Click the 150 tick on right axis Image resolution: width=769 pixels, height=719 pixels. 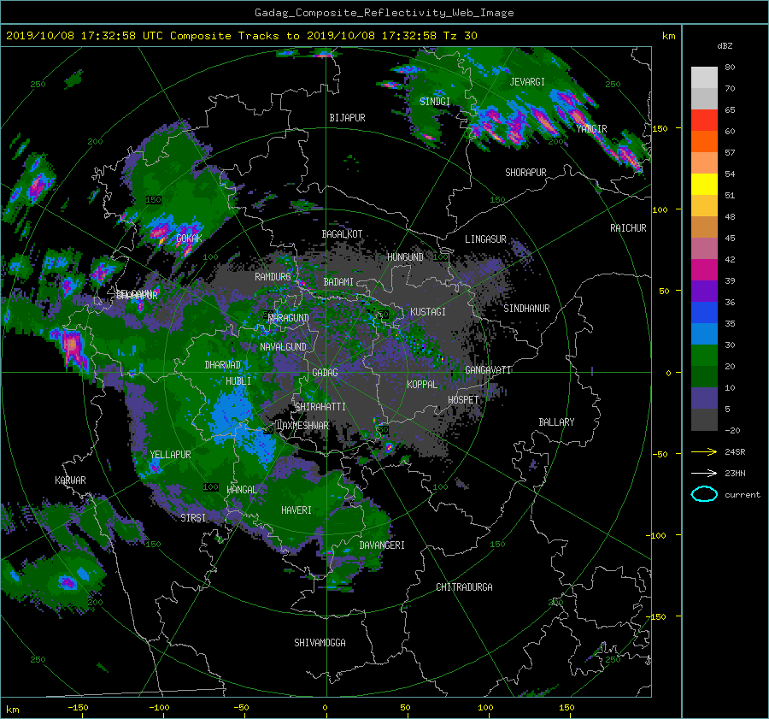pos(660,128)
